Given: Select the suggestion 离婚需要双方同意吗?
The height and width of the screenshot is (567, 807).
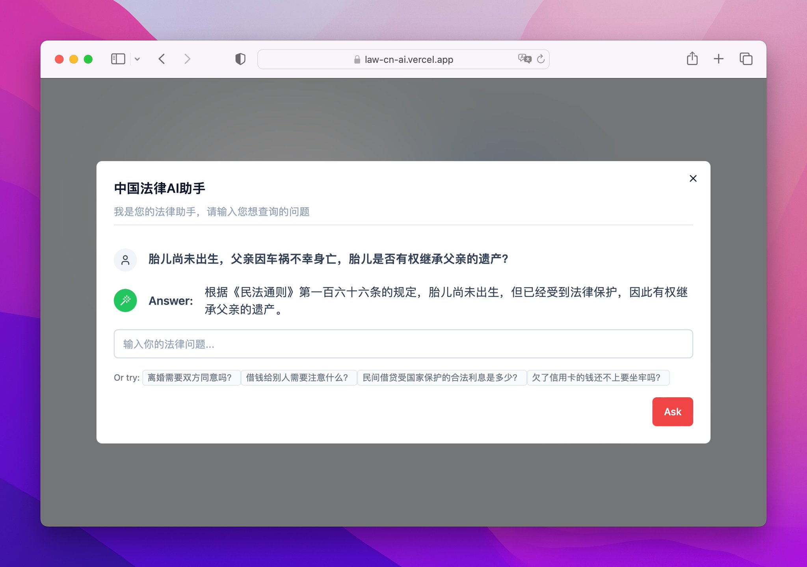Looking at the screenshot, I should (191, 377).
